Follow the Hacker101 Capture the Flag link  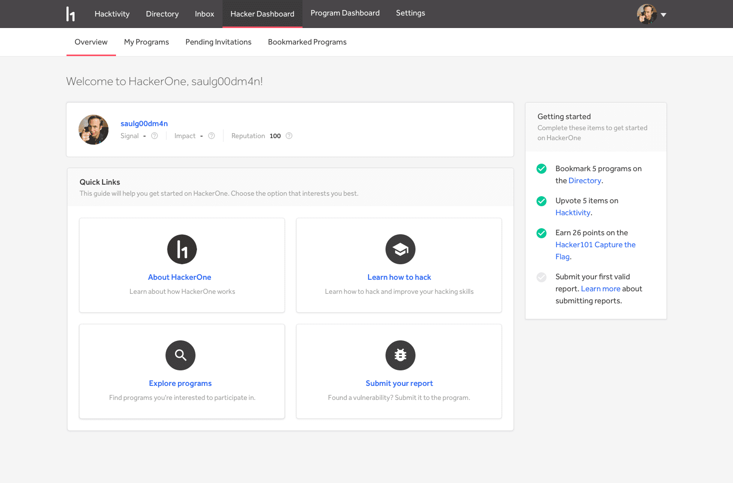click(x=595, y=245)
